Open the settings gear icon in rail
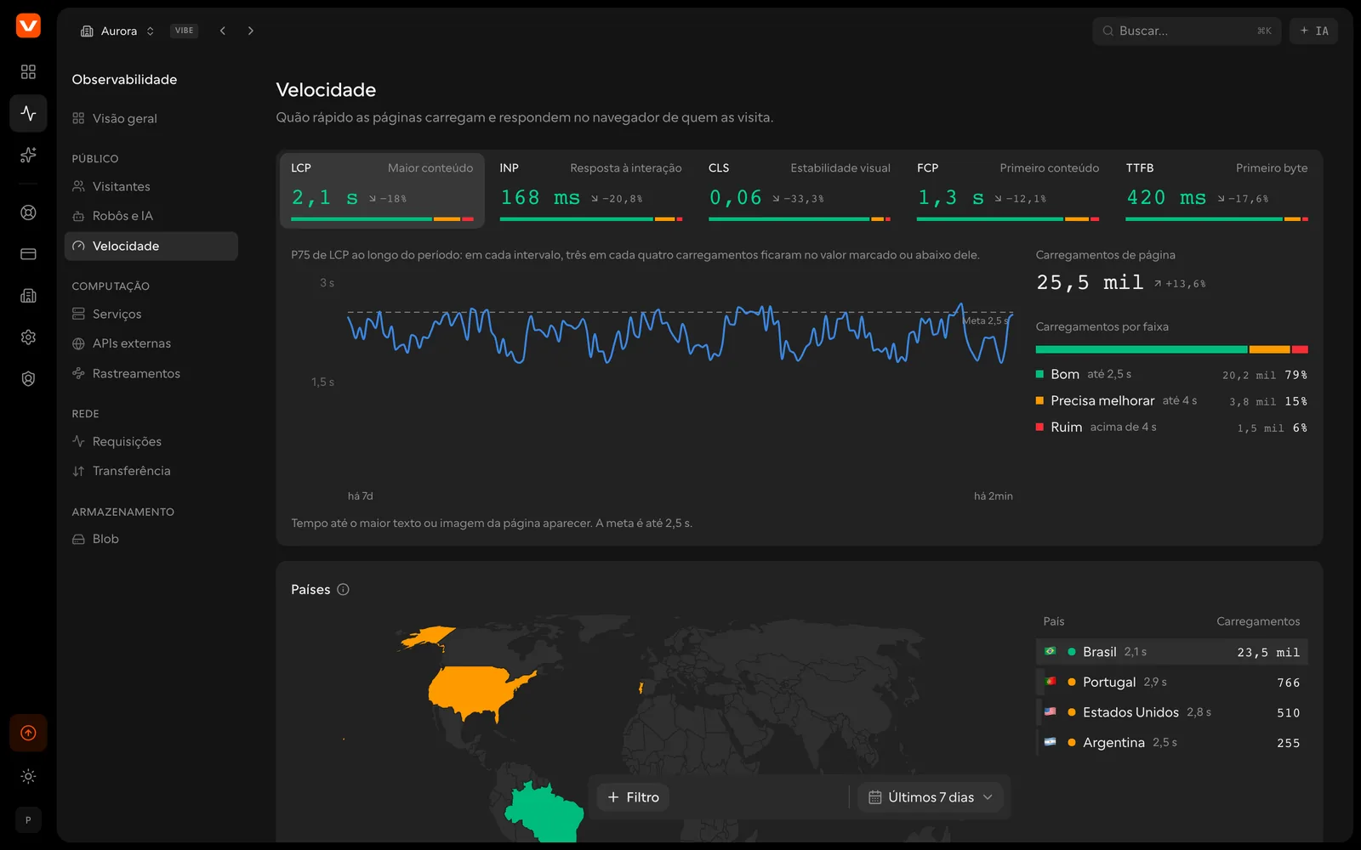The width and height of the screenshot is (1361, 850). (x=28, y=337)
